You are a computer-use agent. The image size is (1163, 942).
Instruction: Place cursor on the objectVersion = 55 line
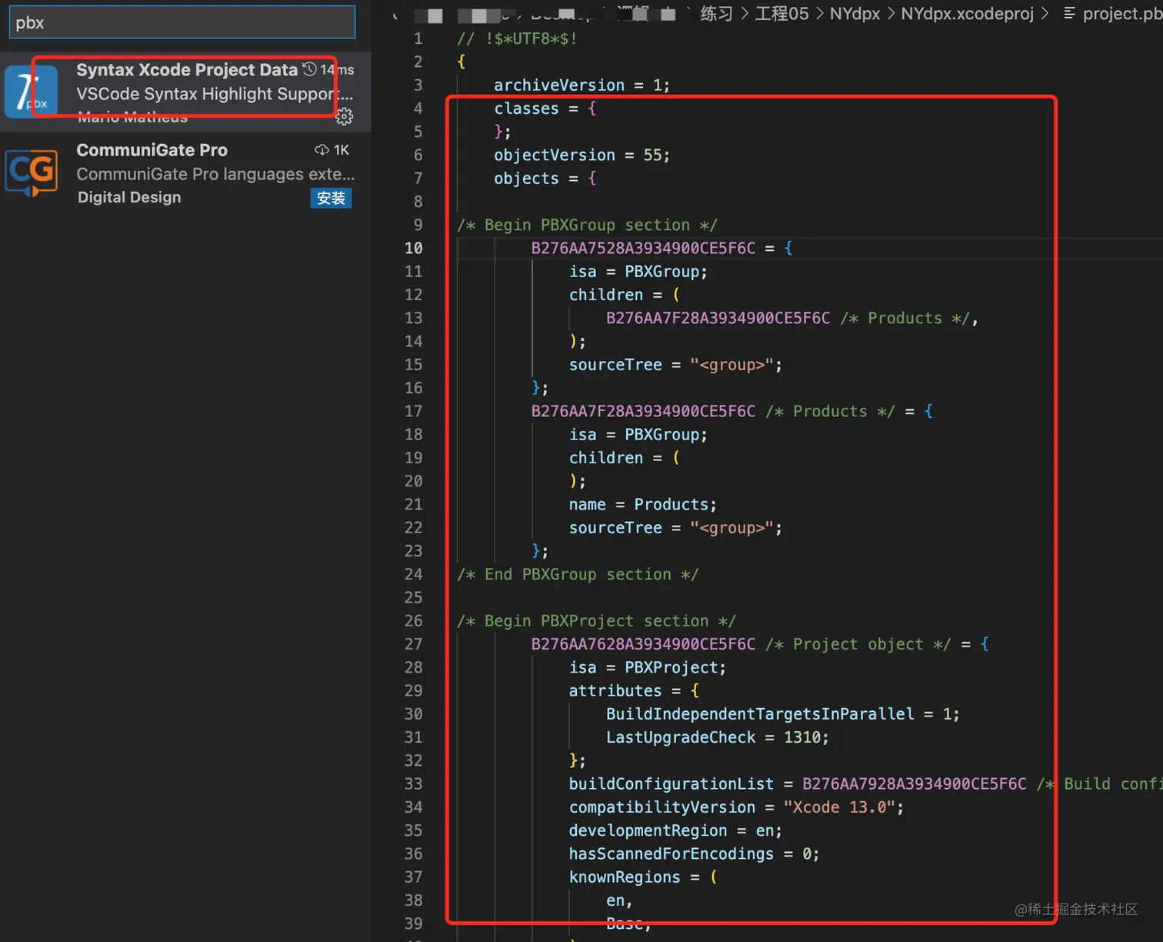[x=581, y=155]
